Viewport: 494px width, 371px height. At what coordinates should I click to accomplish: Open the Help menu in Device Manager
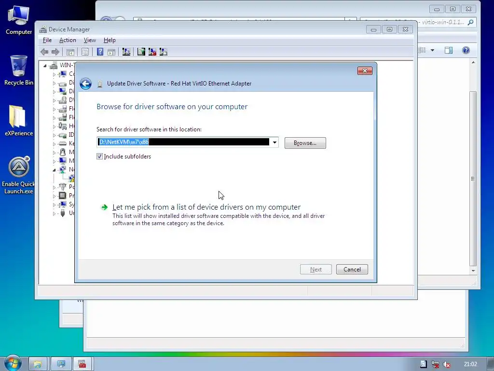tap(110, 40)
